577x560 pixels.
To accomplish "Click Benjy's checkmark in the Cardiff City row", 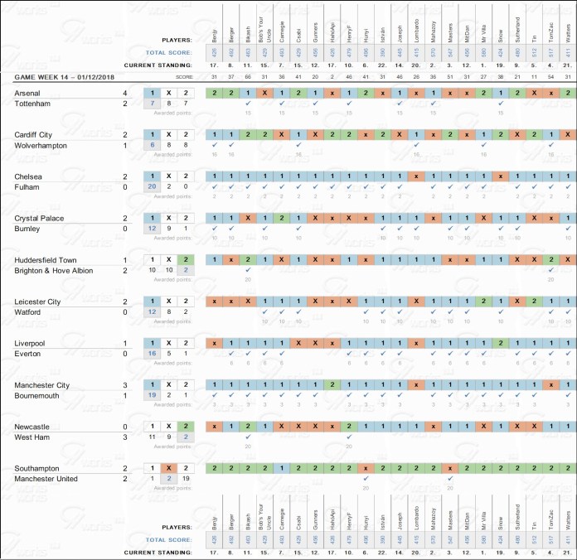I will 214,144.
